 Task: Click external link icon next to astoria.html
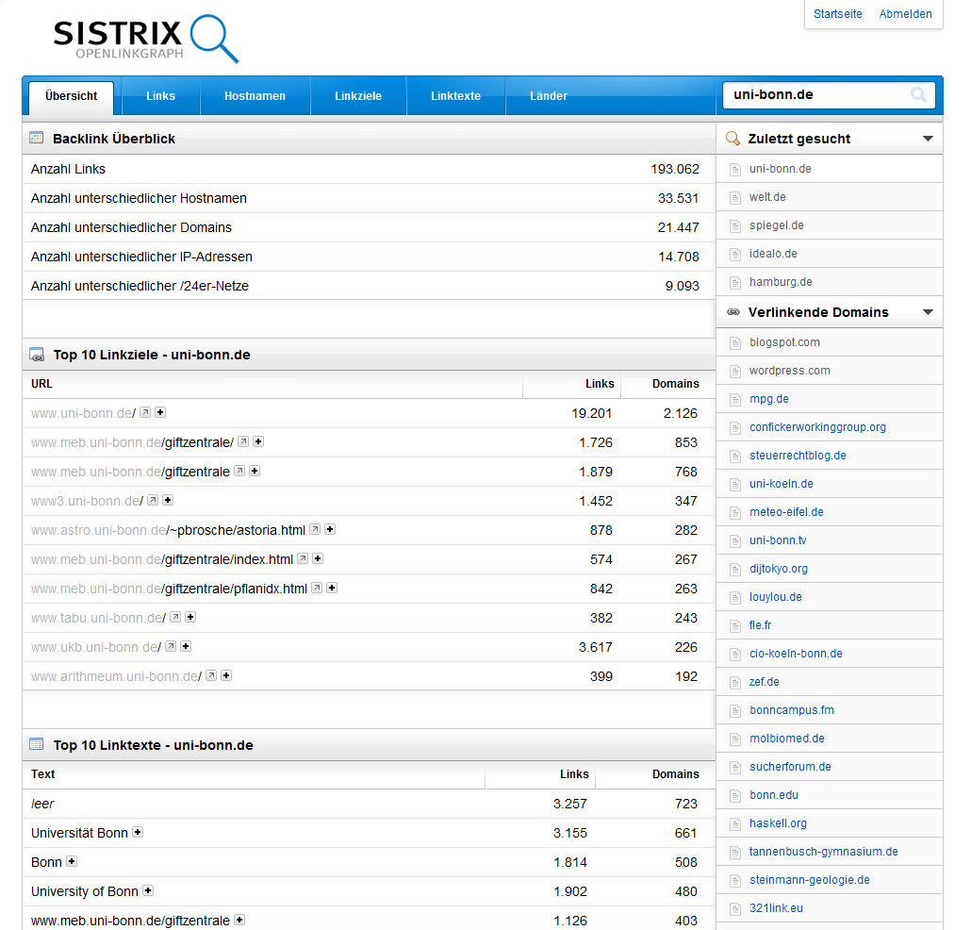click(x=315, y=529)
